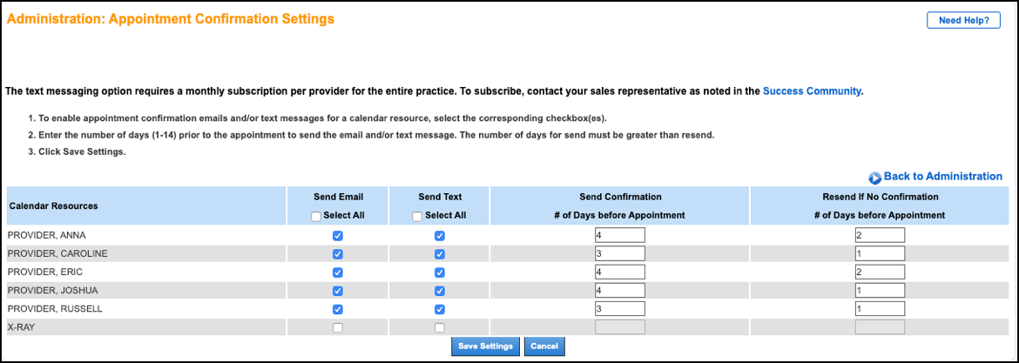Toggle Send Text for PROVIDER, JOSHUA
This screenshot has height=363, width=1019.
tap(440, 291)
